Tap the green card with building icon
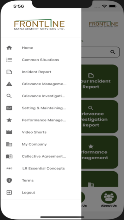This screenshot has height=220, width=124. [x=100, y=179]
